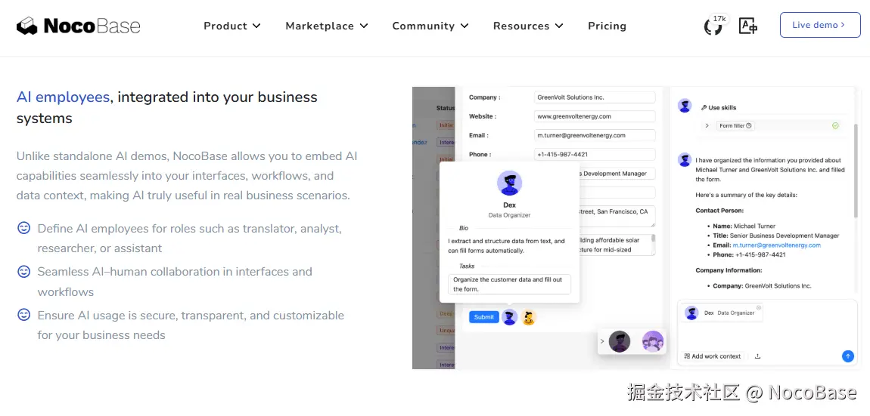Click the language translation icon

tap(748, 26)
